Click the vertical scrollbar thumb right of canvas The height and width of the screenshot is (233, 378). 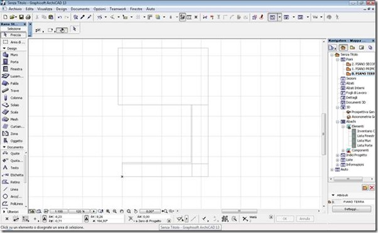click(x=324, y=134)
